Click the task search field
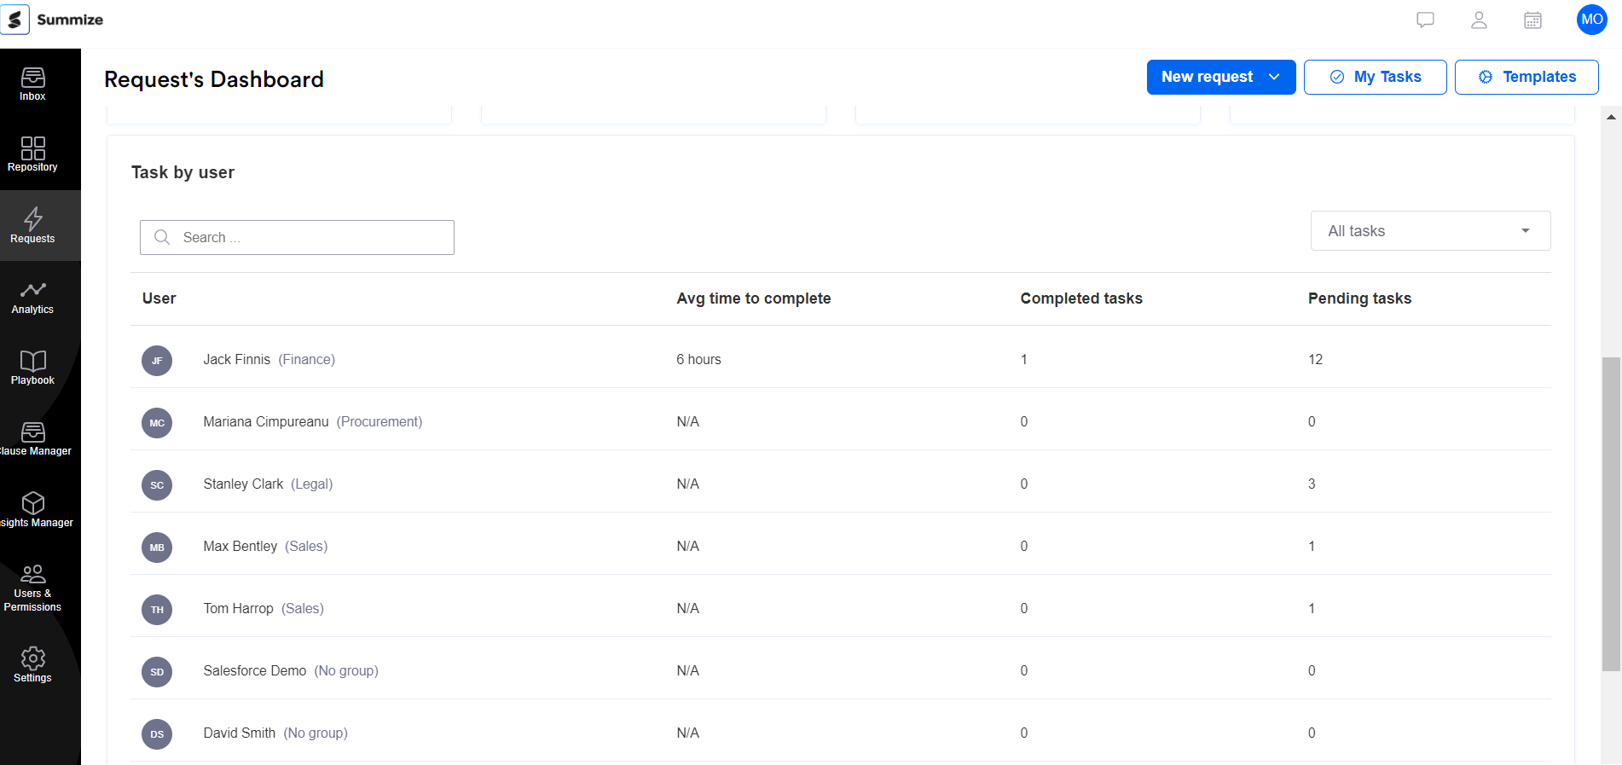 297,237
